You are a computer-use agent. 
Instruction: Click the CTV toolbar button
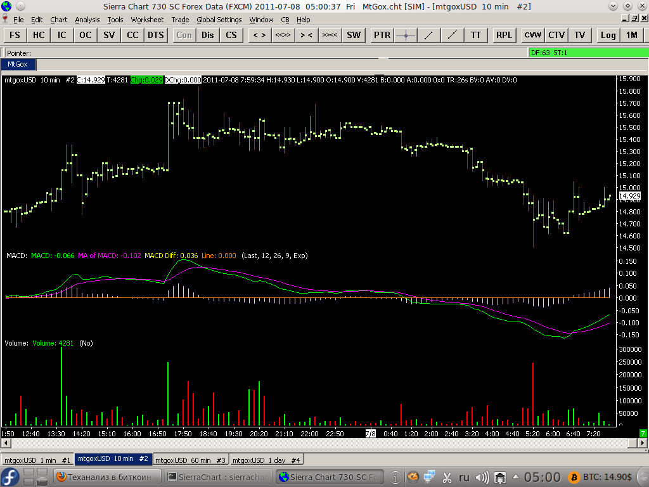(556, 36)
